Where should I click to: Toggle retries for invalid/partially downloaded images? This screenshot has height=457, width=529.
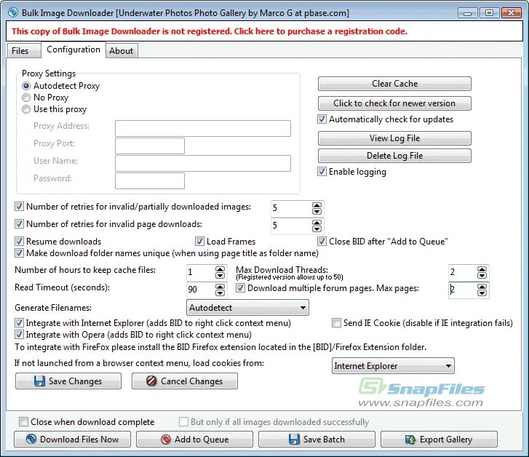(19, 206)
